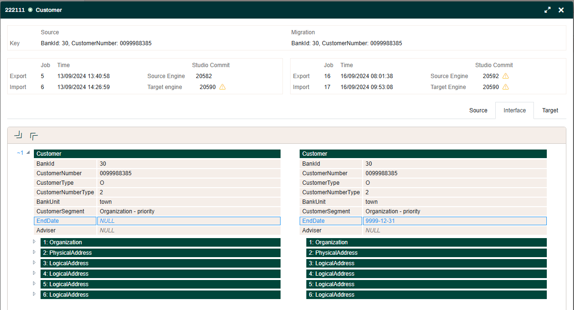Switch to the Source tab
The width and height of the screenshot is (574, 310).
[x=478, y=110]
